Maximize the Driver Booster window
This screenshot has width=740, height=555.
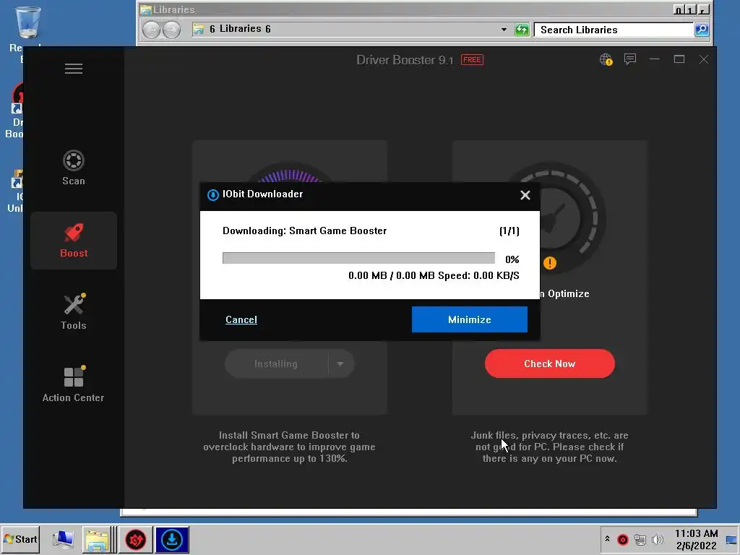coord(679,59)
